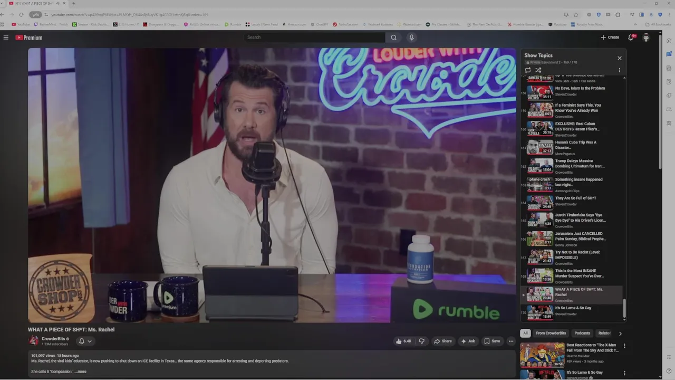Click the playlist panel scrollbar thumb

click(625, 309)
